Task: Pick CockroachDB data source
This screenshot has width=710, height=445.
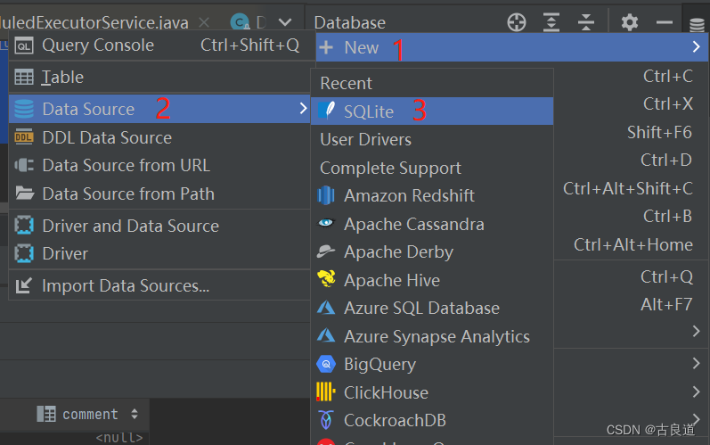Action: (432, 421)
